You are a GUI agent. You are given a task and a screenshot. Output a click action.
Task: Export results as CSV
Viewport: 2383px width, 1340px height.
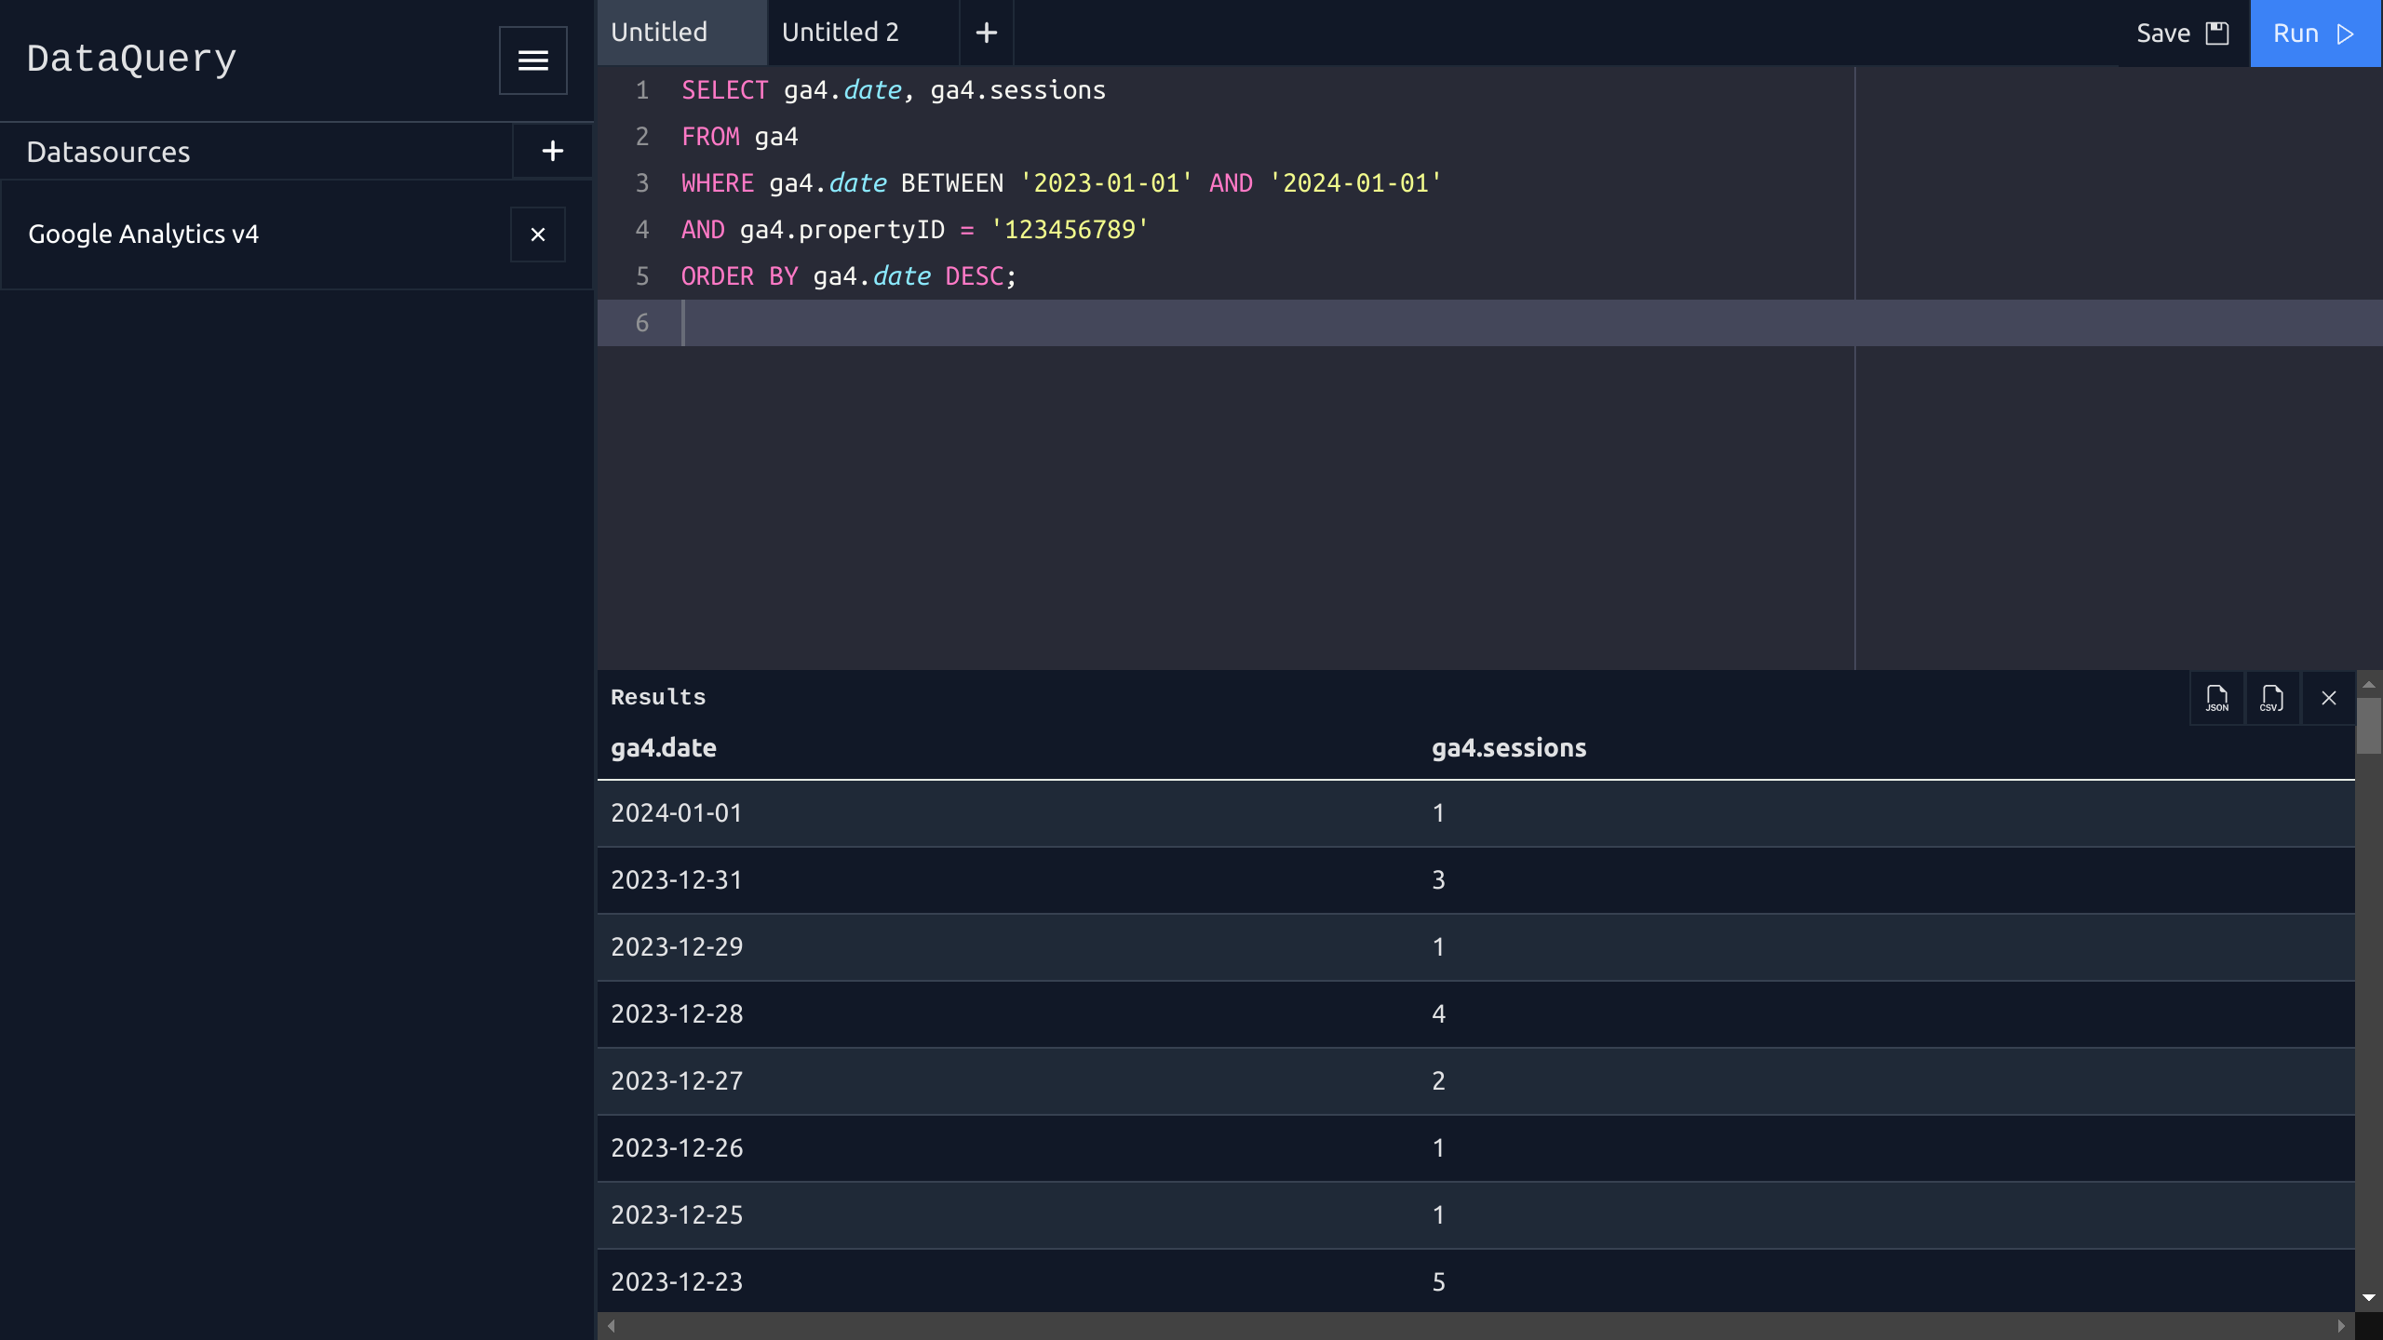(x=2271, y=698)
